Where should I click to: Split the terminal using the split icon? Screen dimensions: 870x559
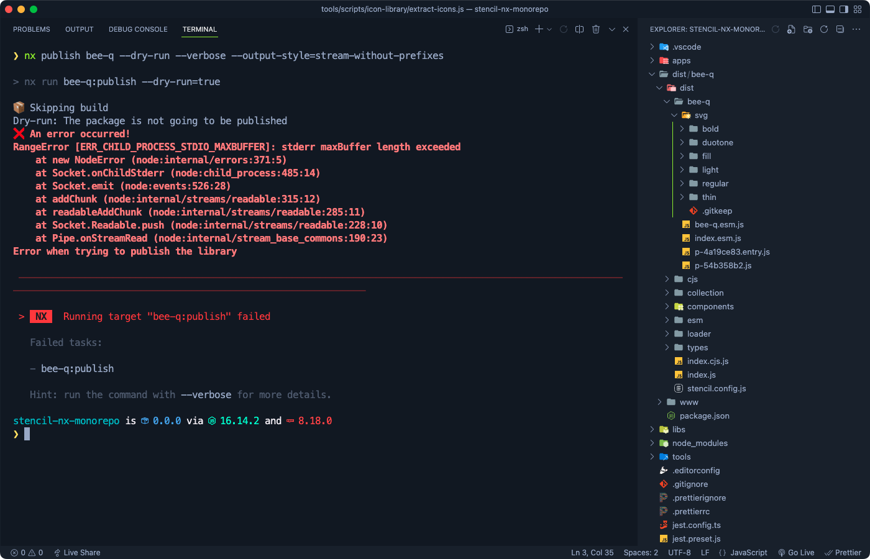(579, 29)
